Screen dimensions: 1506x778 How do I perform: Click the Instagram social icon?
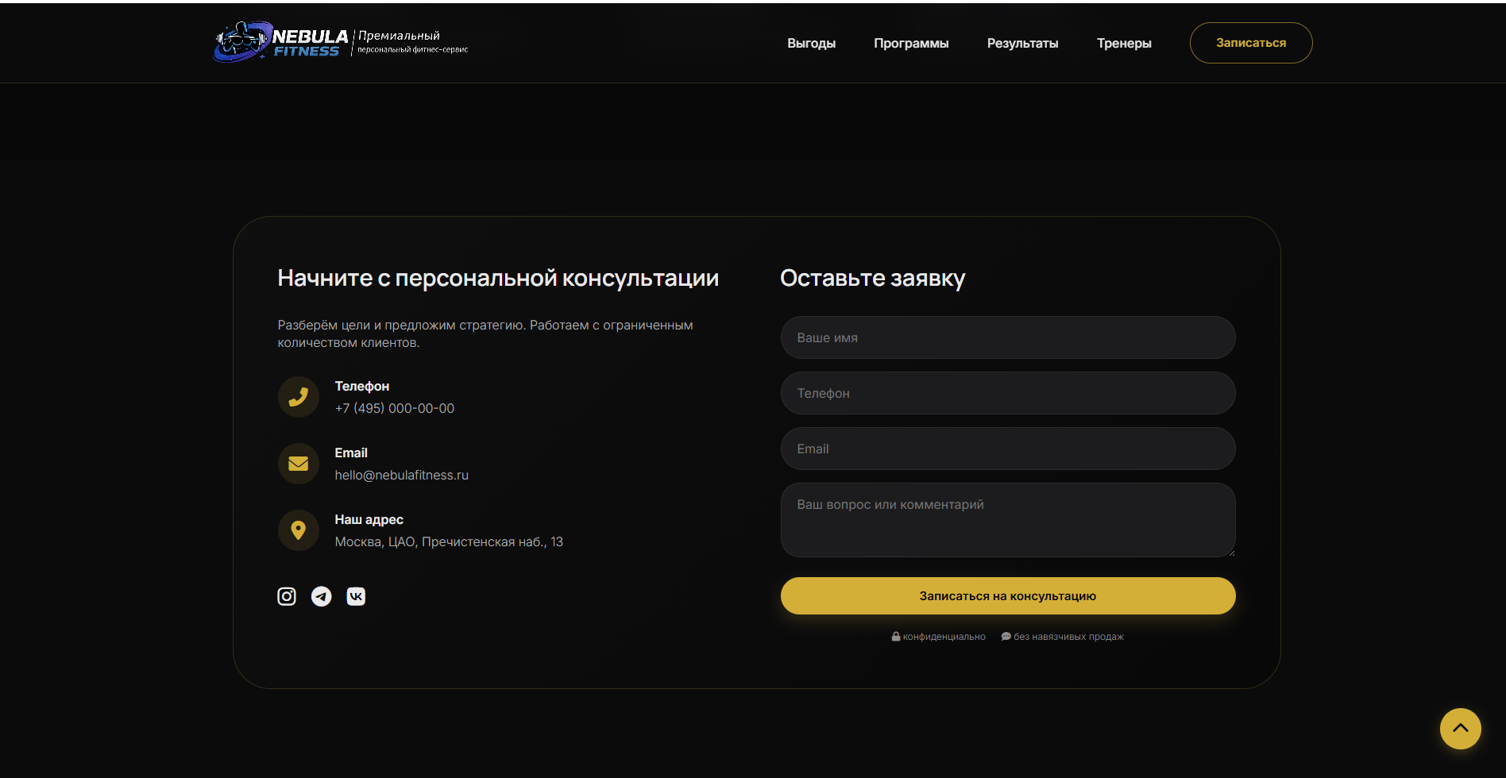[x=286, y=595]
